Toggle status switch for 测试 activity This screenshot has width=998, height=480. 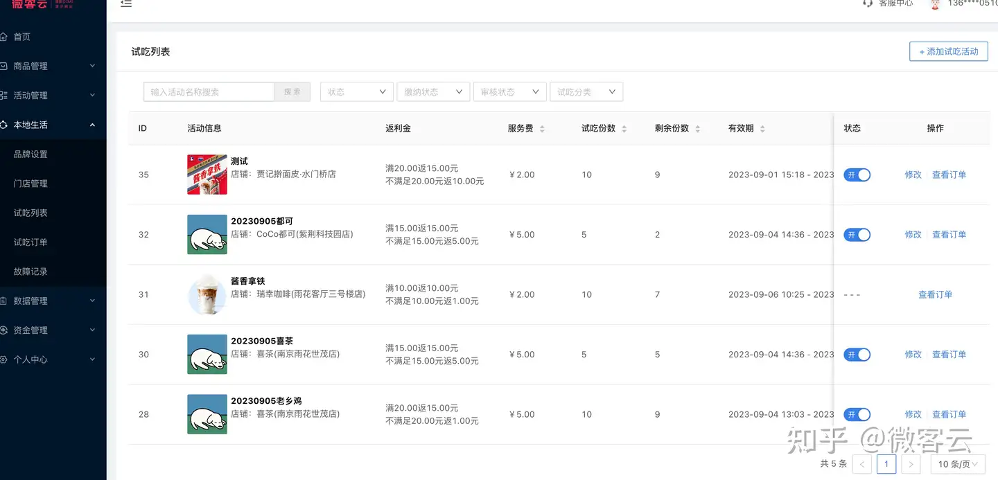pyautogui.click(x=857, y=175)
